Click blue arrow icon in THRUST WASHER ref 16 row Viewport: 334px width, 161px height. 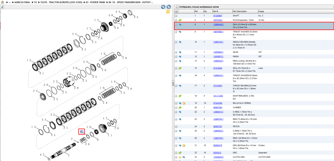coord(180,75)
